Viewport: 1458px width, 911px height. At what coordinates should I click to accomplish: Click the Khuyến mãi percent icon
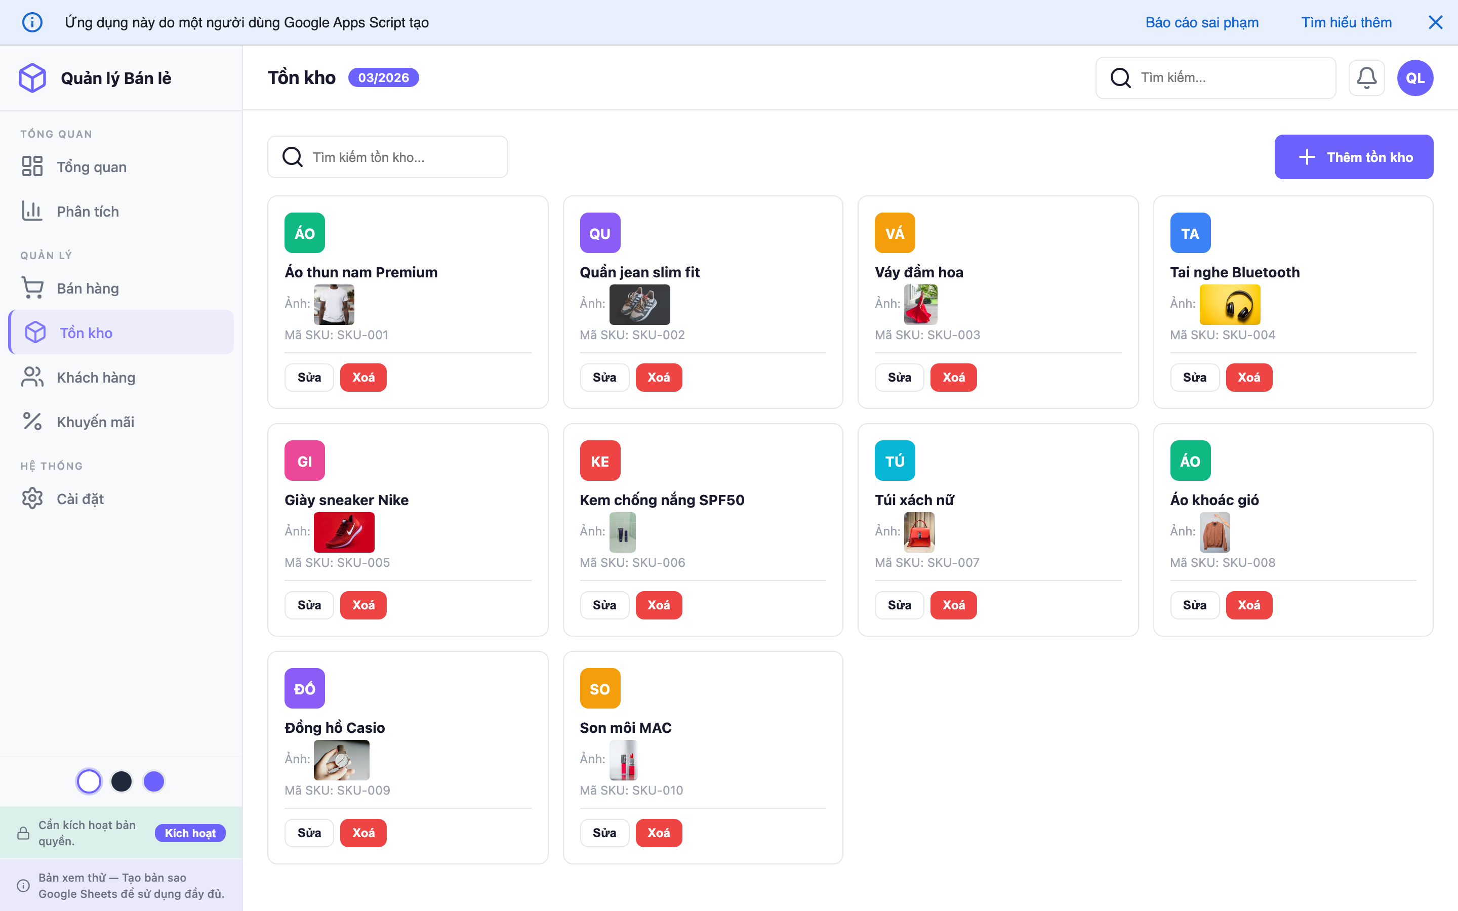32,421
